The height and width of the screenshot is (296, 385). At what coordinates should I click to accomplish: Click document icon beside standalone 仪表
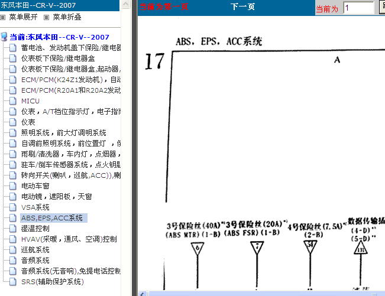click(13, 122)
